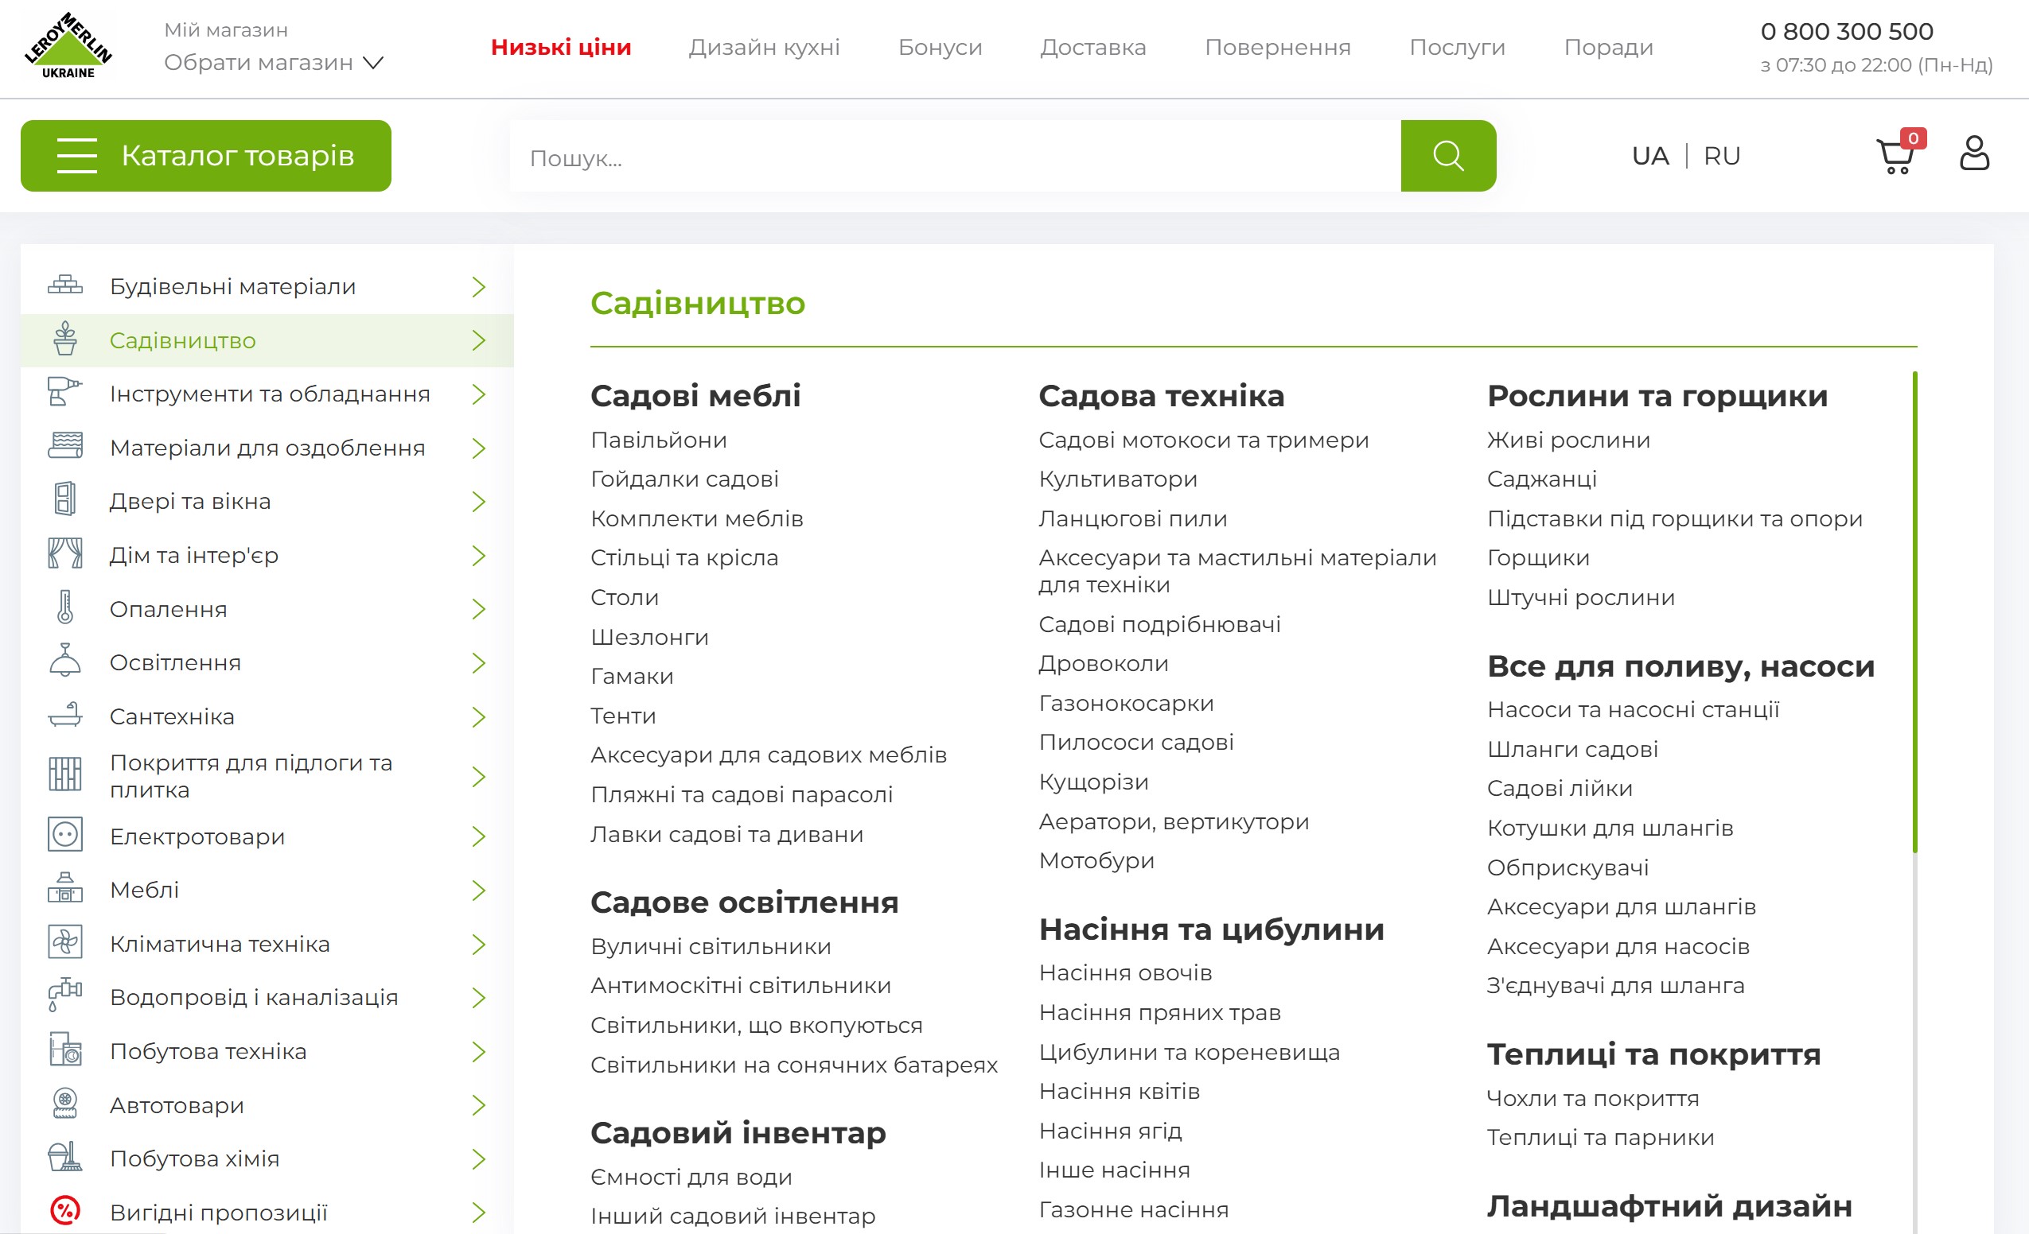Click into the Пошук search field
The height and width of the screenshot is (1234, 2029).
953,157
